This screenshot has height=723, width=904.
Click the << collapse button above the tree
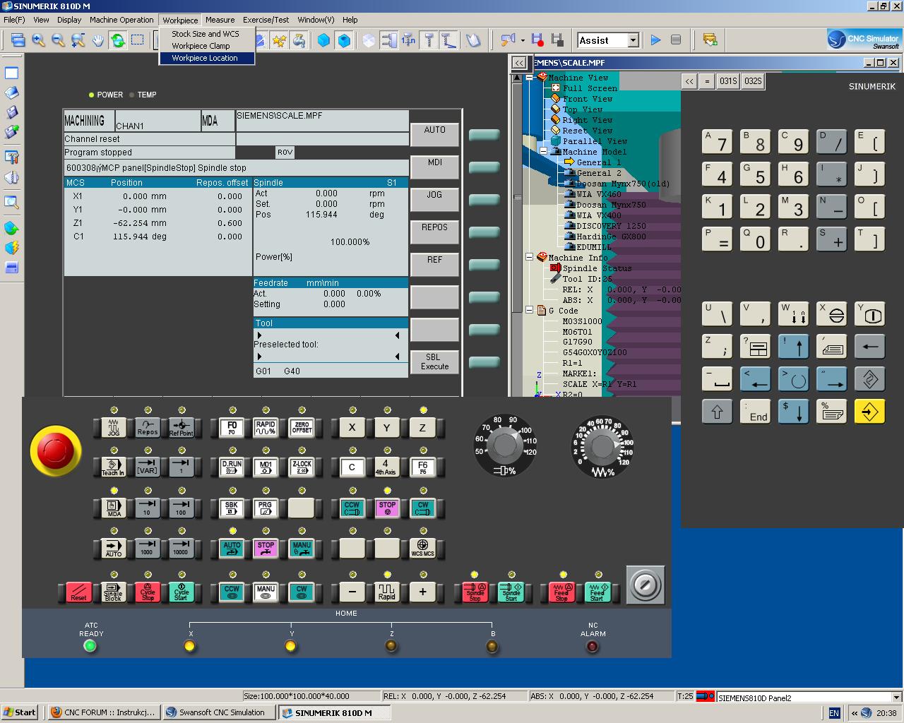[x=519, y=63]
